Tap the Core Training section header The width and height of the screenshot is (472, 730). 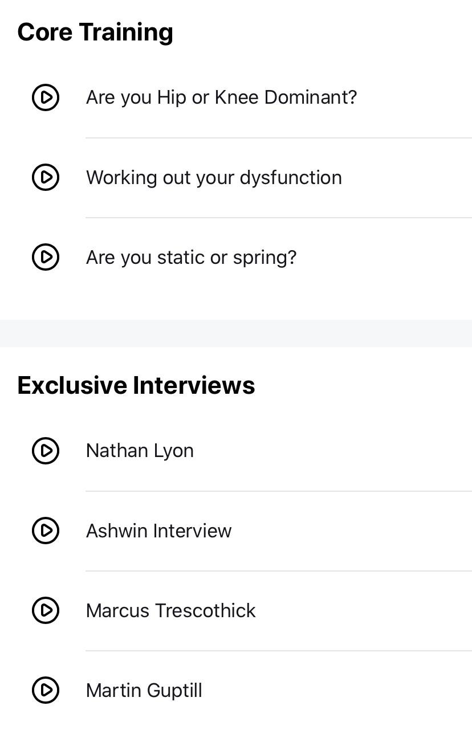pos(95,32)
